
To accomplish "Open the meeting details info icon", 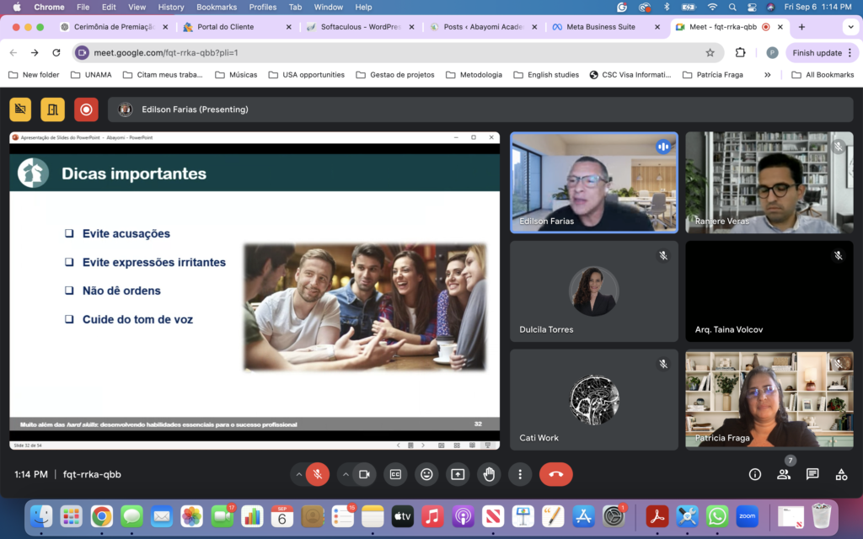I will point(755,474).
